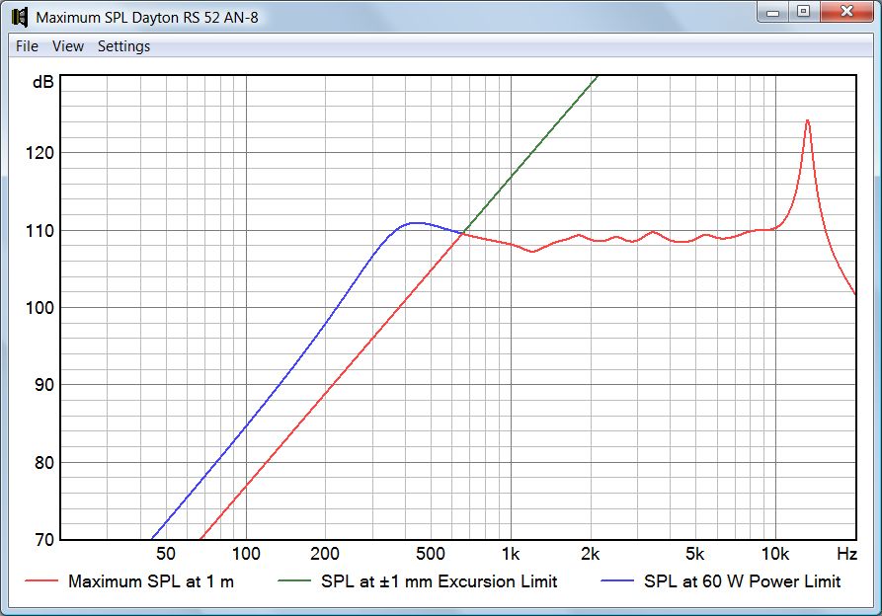Click the 'SPL at ±1 mm Excursion Limit' legend label
882x616 pixels.
click(440, 581)
